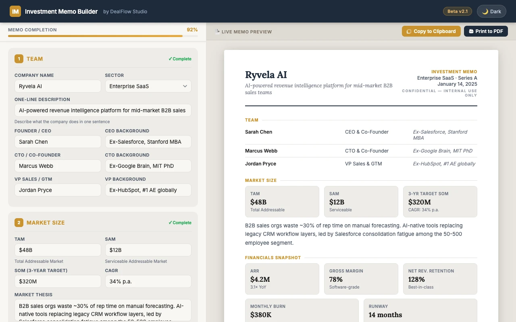Edit the Founder / CEO field
516x322 pixels.
[58, 142]
